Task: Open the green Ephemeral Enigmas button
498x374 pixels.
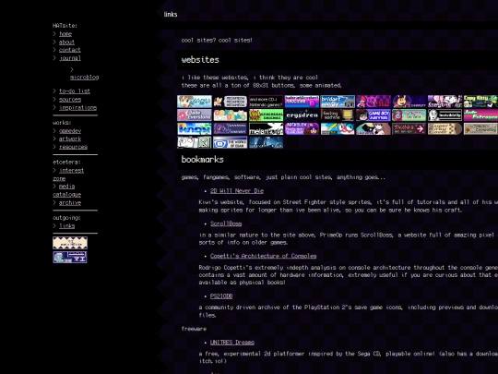Action: [266, 115]
